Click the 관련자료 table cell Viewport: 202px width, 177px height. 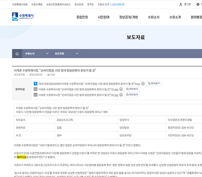(34, 128)
